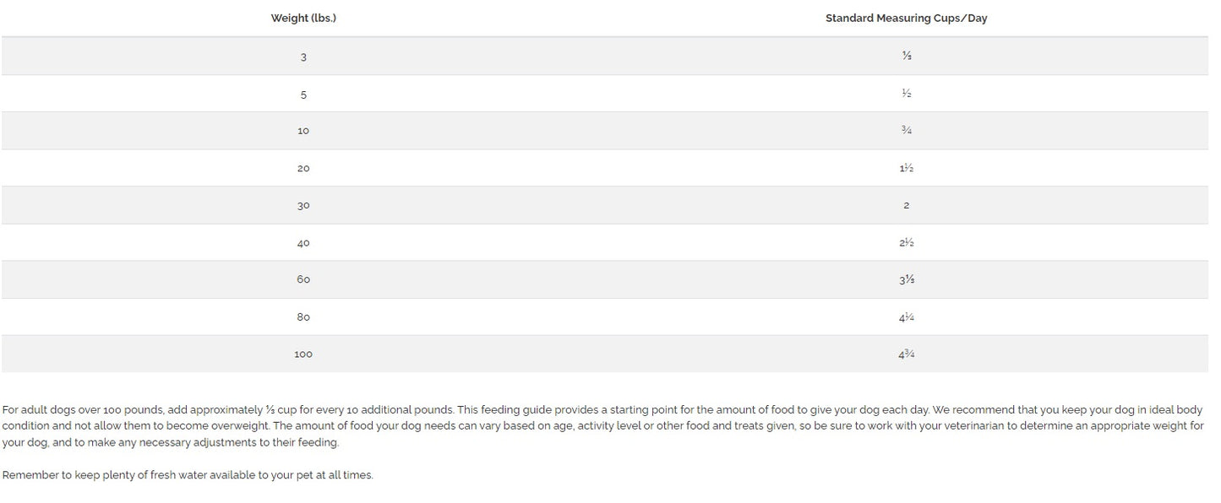Image resolution: width=1221 pixels, height=503 pixels.
Task: Click the paragraph about dogs over 100 pounds
Action: click(x=603, y=426)
